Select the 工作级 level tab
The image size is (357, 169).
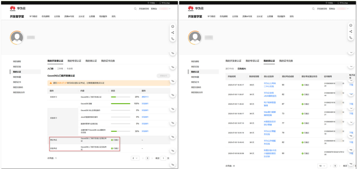pyautogui.click(x=60, y=68)
